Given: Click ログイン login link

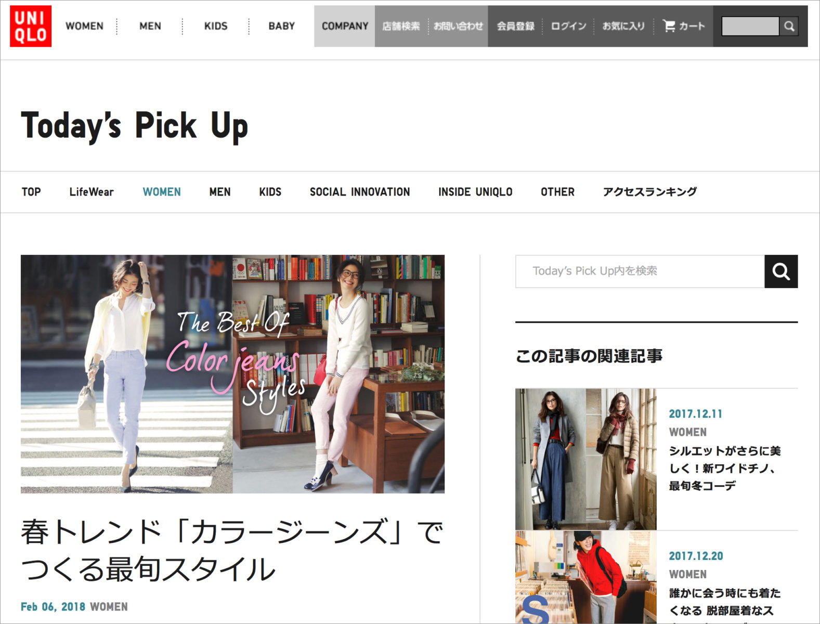Looking at the screenshot, I should pyautogui.click(x=568, y=26).
